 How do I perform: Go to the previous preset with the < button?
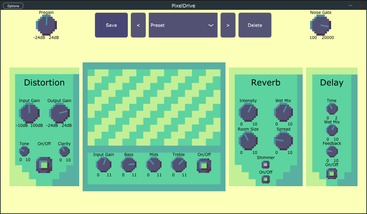[x=138, y=25]
